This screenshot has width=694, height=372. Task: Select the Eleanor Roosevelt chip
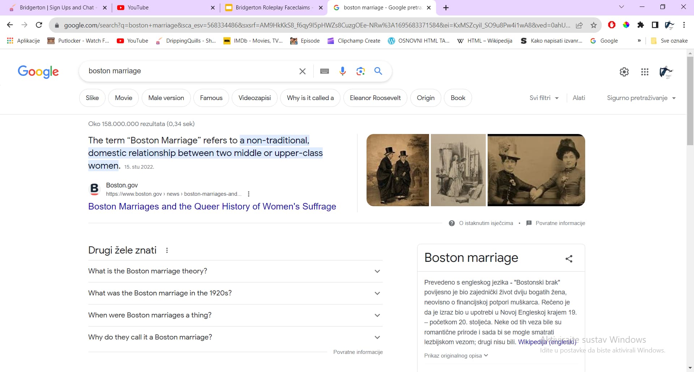(375, 98)
